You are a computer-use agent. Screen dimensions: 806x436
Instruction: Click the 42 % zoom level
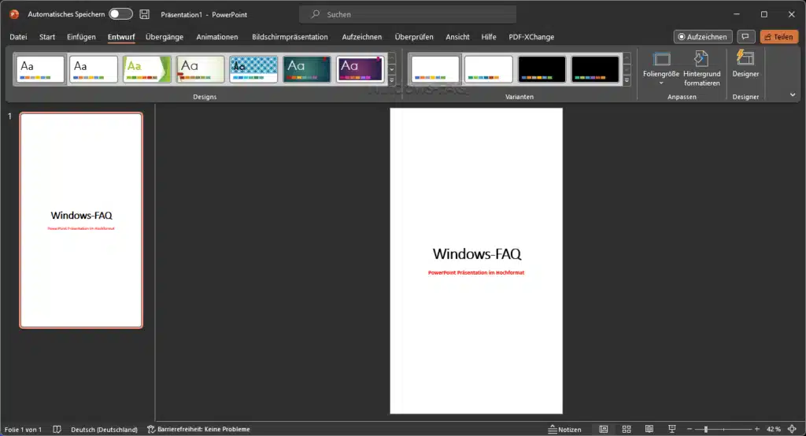pos(774,430)
